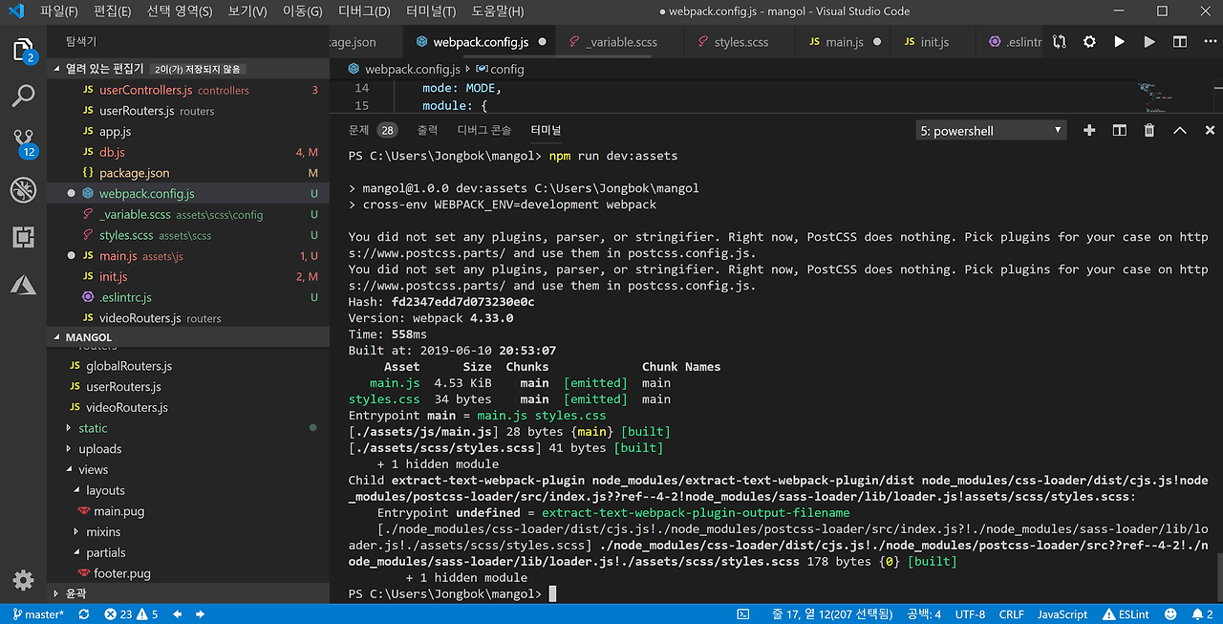
Task: Switch to the init.js editor tab
Action: [x=934, y=42]
